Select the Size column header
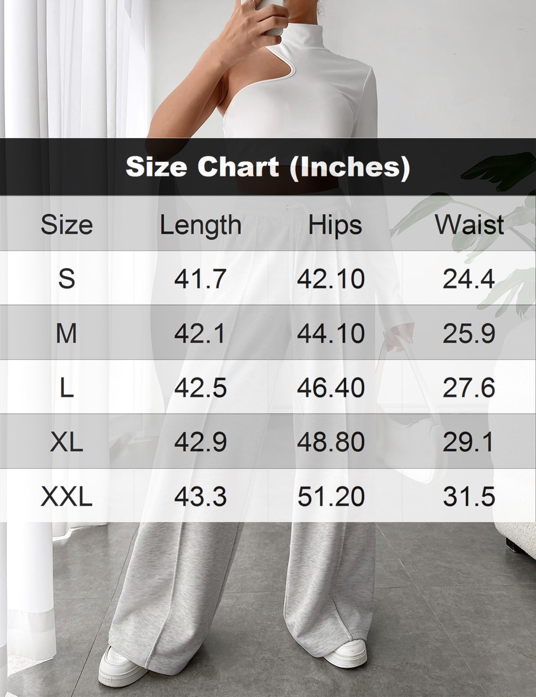The height and width of the screenshot is (697, 536). click(66, 225)
